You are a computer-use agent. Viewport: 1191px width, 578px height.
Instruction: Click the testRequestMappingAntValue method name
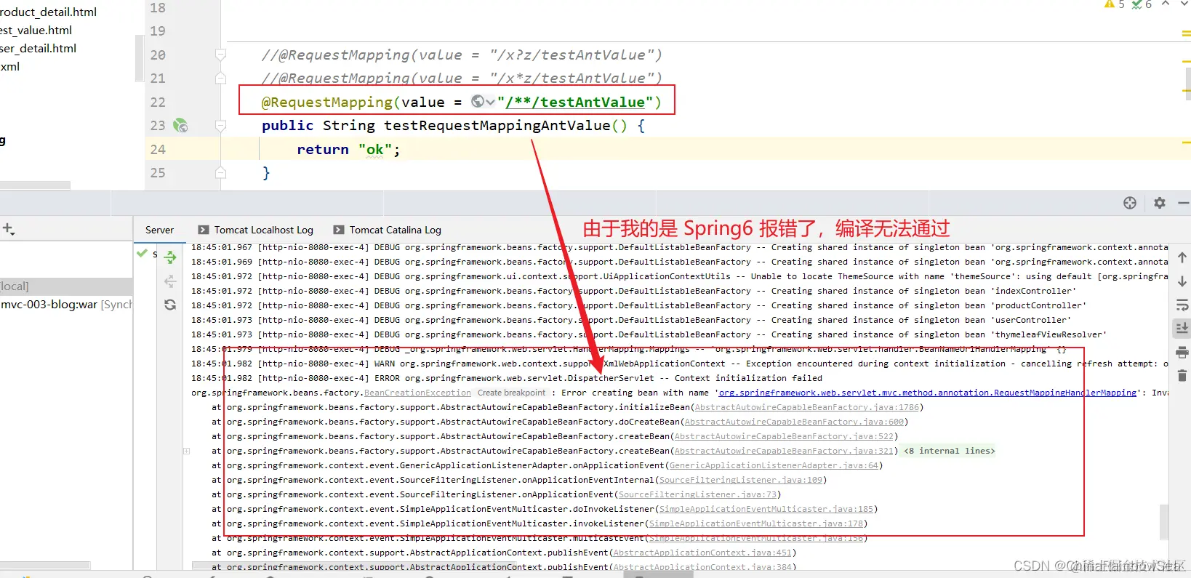[x=497, y=126]
